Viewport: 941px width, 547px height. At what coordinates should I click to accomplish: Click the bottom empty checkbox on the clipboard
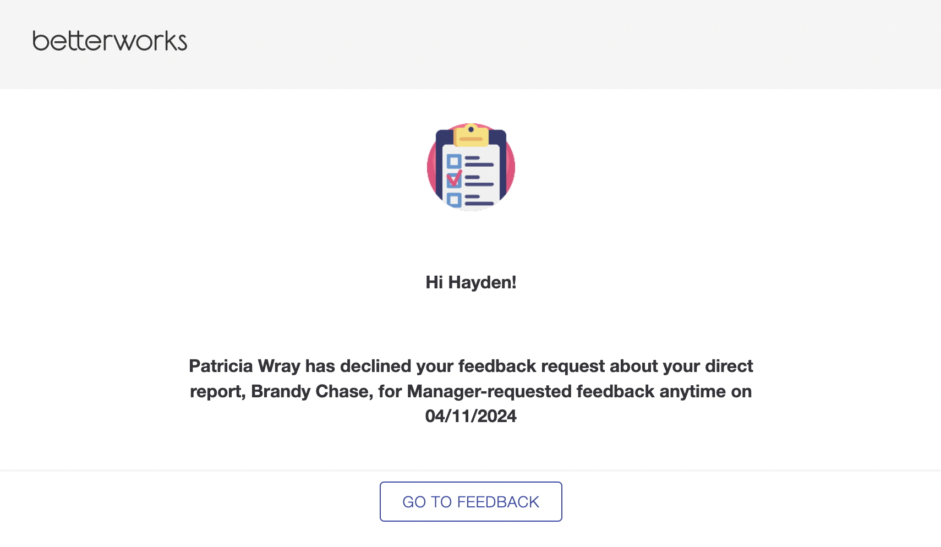pyautogui.click(x=454, y=199)
